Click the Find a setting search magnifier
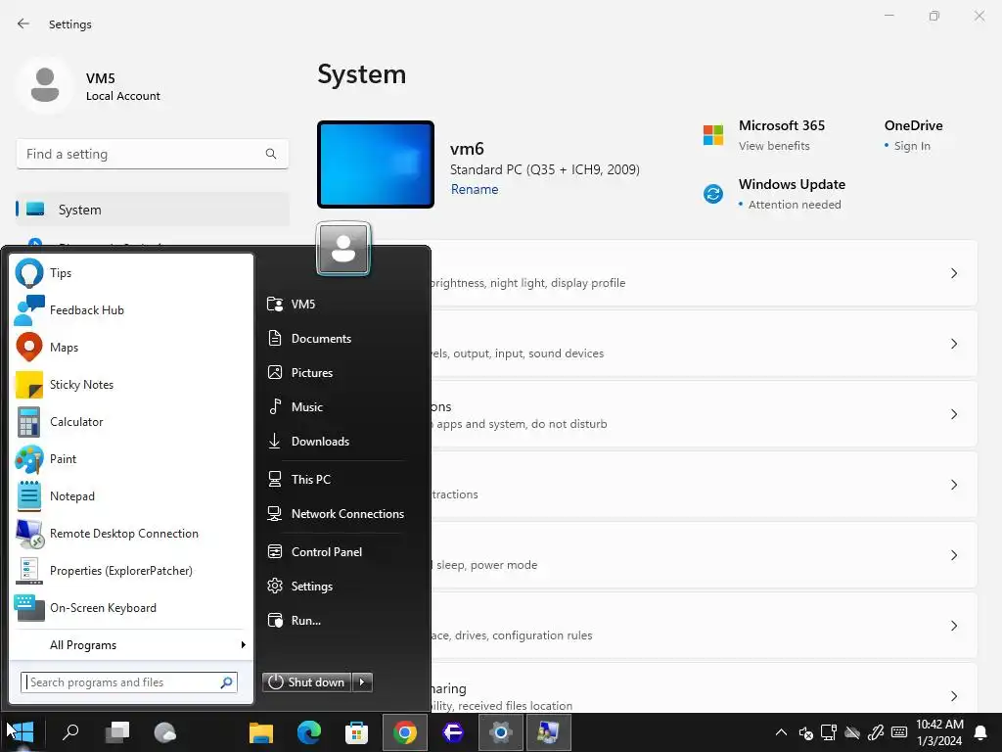 click(271, 154)
